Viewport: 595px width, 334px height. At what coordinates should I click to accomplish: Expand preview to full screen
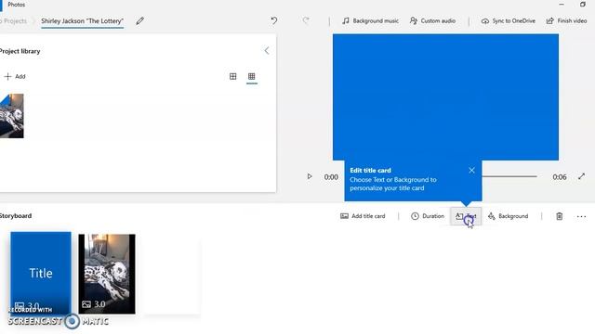click(581, 176)
